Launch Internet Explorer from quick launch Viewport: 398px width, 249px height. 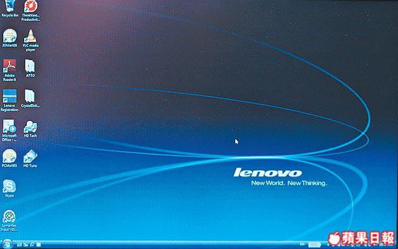tap(32, 244)
